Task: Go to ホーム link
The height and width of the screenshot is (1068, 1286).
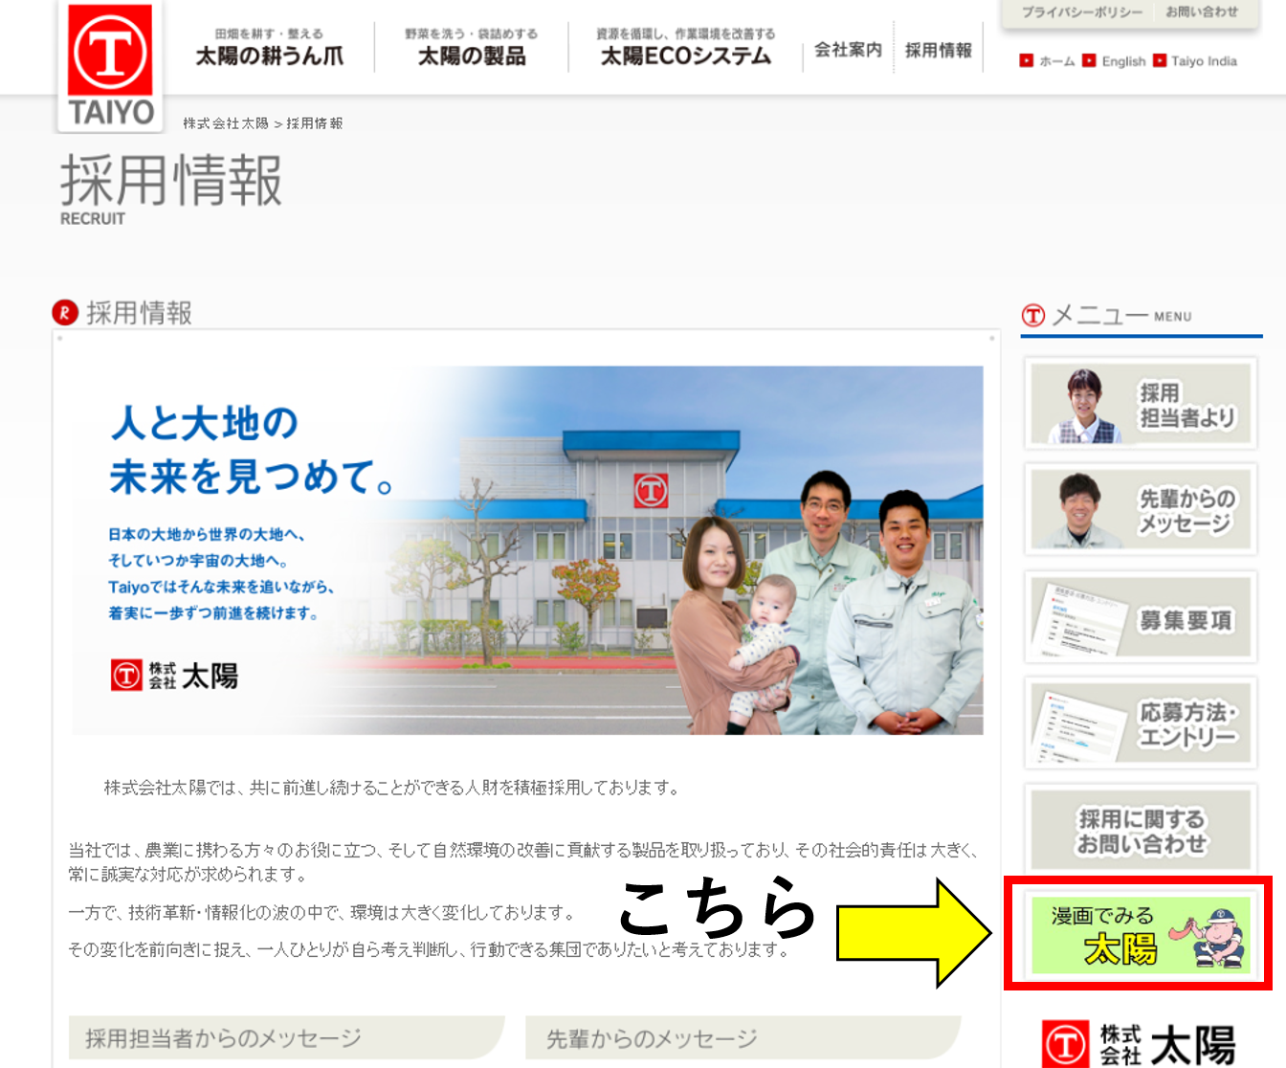Action: (x=1057, y=61)
